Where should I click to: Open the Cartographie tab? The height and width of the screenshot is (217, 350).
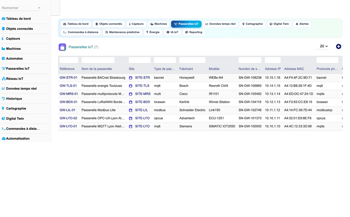pyautogui.click(x=253, y=24)
